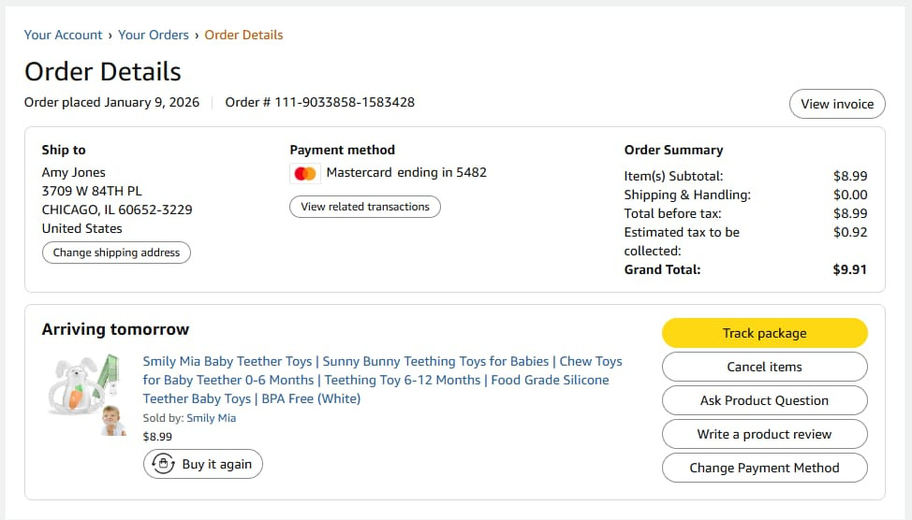Viewport: 912px width, 520px height.
Task: Click the Buy it again cart icon
Action: click(x=164, y=464)
